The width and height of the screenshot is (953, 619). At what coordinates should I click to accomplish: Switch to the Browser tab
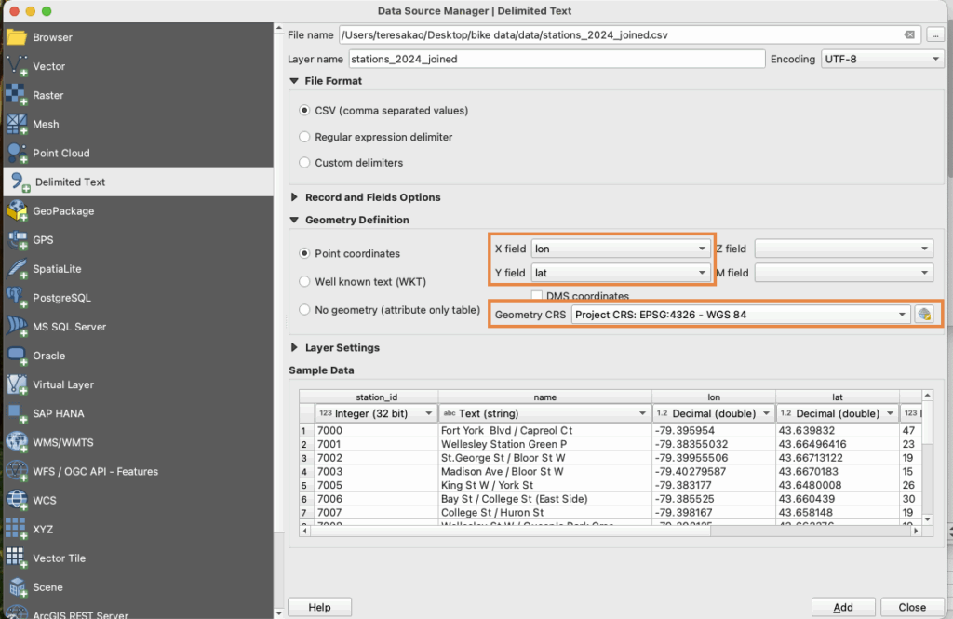(x=52, y=37)
